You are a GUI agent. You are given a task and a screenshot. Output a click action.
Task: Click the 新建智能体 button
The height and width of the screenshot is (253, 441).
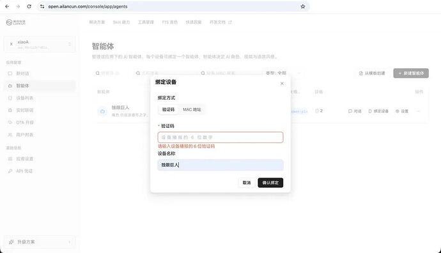click(x=411, y=73)
